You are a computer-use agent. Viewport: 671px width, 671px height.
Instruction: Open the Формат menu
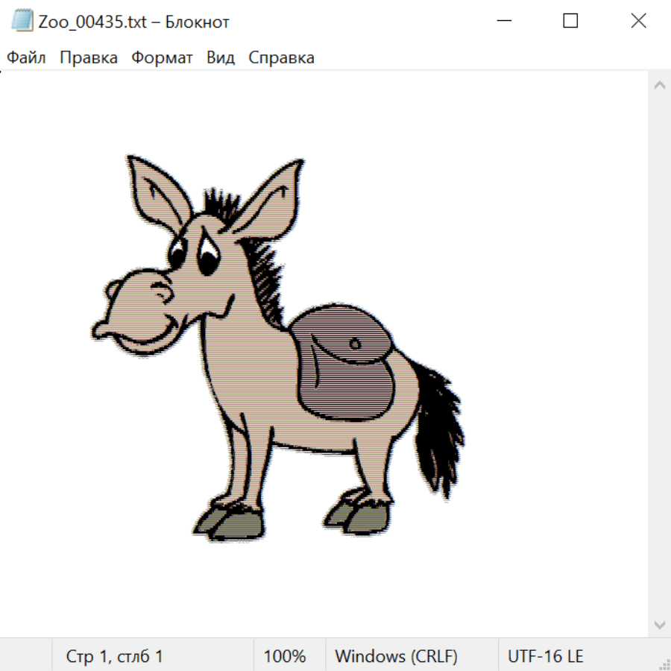click(x=163, y=58)
